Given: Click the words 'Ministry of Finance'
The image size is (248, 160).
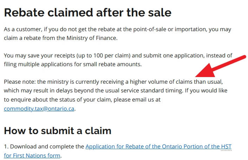Looking at the screenshot, I should pyautogui.click(x=91, y=38).
